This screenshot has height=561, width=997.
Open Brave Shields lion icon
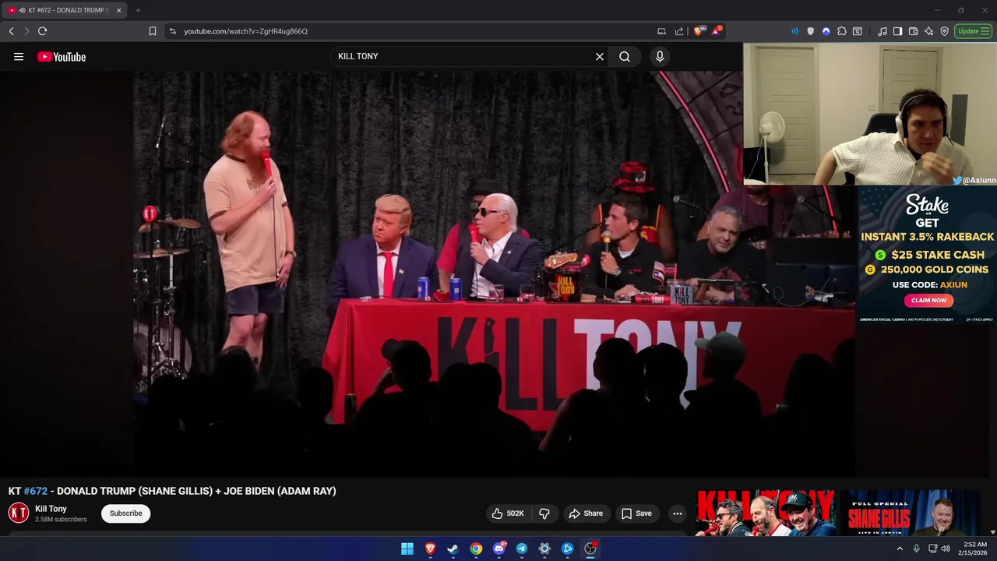(x=699, y=31)
